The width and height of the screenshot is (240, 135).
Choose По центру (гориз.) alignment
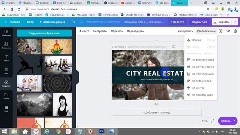(x=201, y=67)
